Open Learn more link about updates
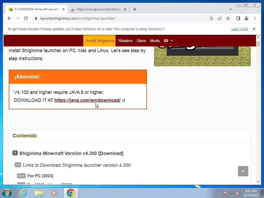 [x=240, y=29]
